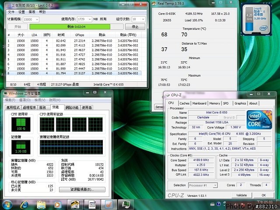Open the 檢視(V) menu in Task Manager
The width and height of the screenshot is (280, 210).
40,100
